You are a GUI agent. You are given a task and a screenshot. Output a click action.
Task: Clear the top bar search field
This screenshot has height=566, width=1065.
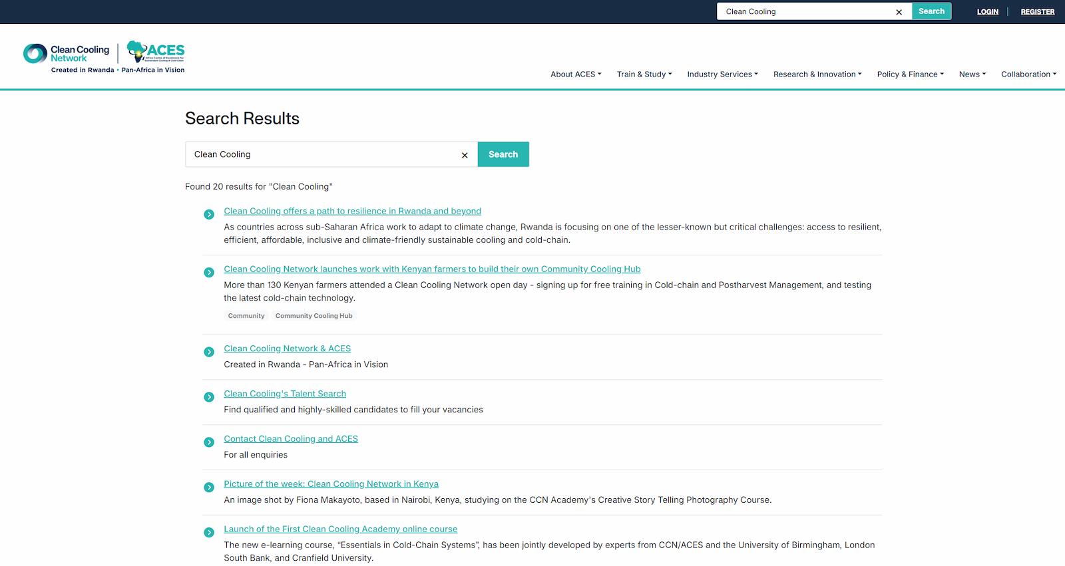click(899, 12)
